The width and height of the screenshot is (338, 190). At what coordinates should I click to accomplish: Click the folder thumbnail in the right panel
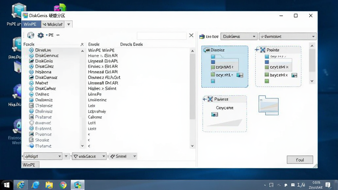click(269, 105)
